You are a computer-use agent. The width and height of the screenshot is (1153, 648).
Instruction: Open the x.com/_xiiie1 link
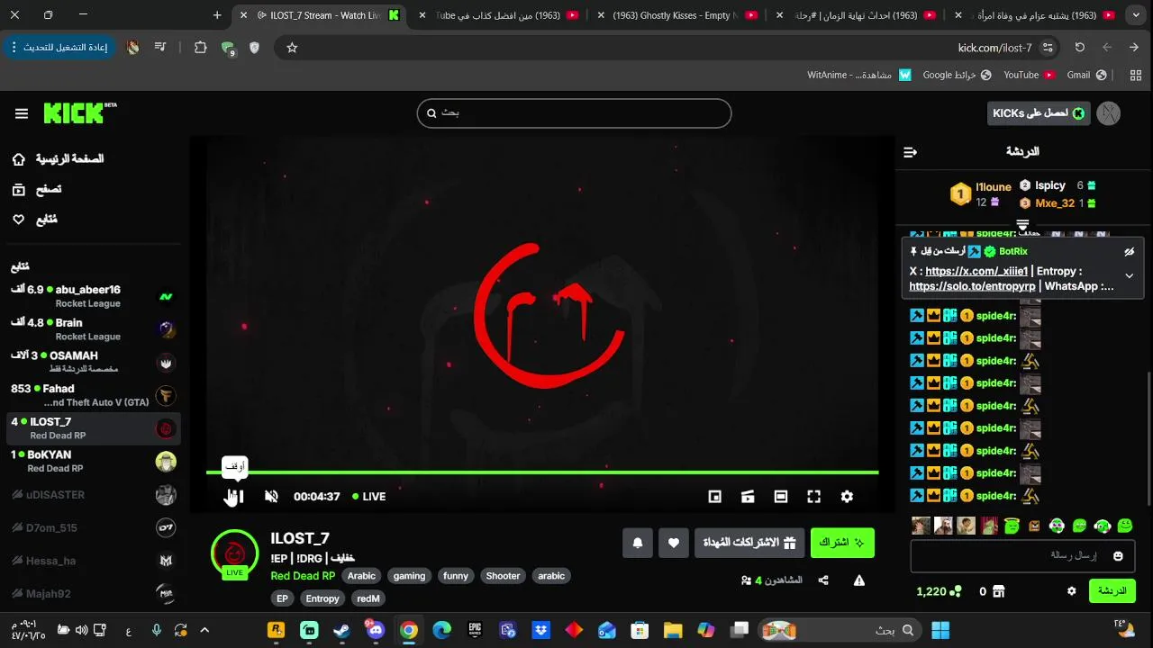click(x=976, y=271)
